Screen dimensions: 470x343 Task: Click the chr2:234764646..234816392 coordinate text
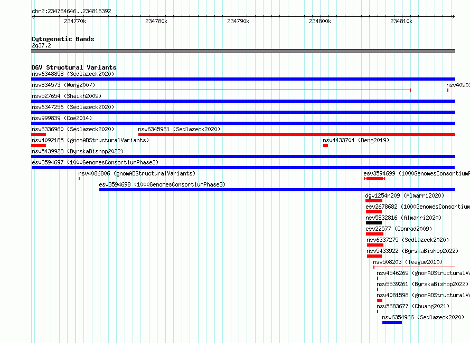[71, 12]
